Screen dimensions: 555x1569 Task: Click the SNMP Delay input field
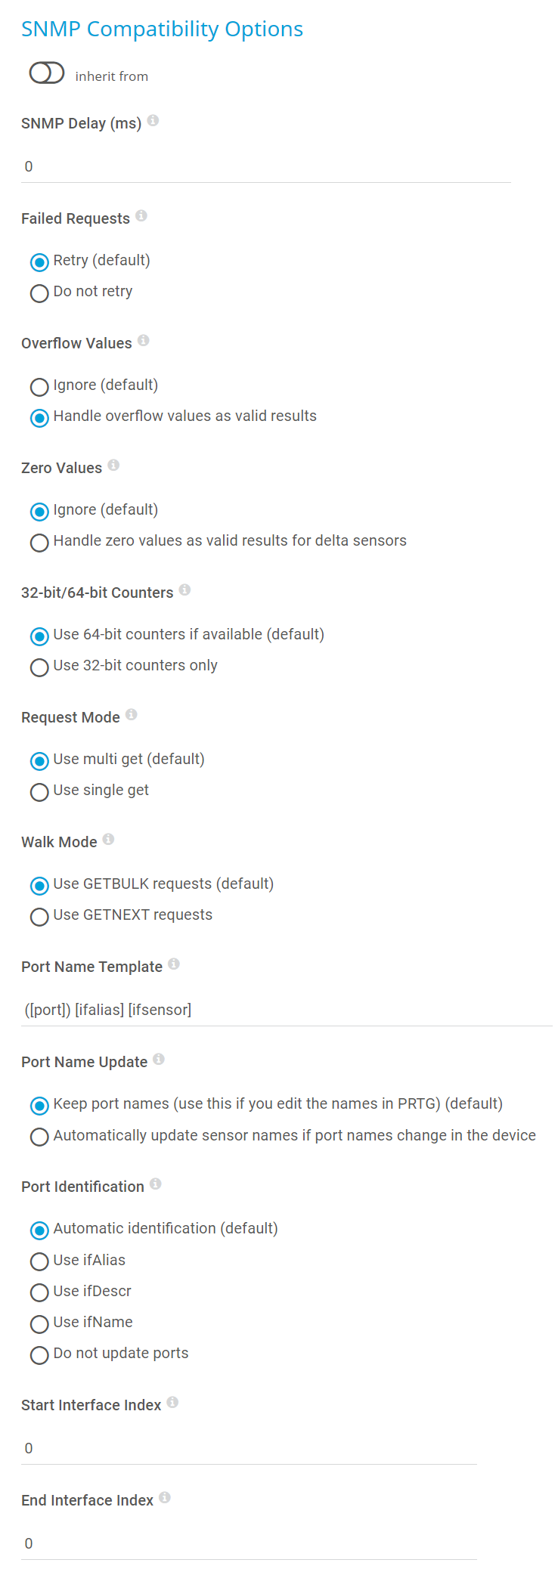(265, 167)
